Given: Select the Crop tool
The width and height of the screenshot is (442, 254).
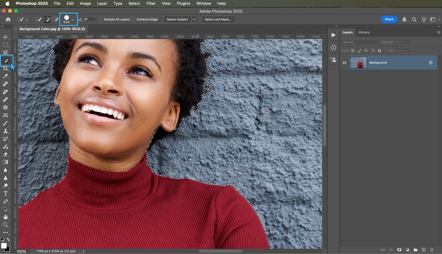Looking at the screenshot, I should [x=6, y=69].
